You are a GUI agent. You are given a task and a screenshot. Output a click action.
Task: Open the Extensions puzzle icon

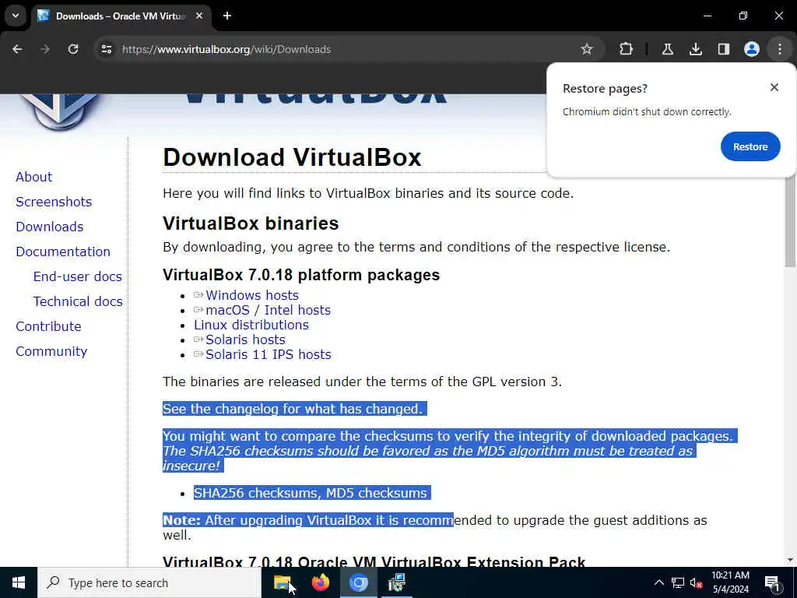[627, 49]
